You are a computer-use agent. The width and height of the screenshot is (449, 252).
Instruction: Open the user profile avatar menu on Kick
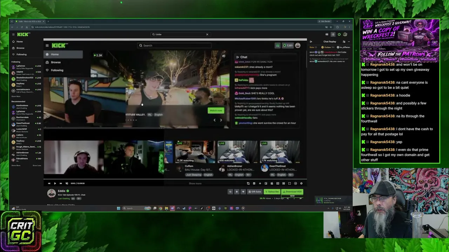point(345,34)
